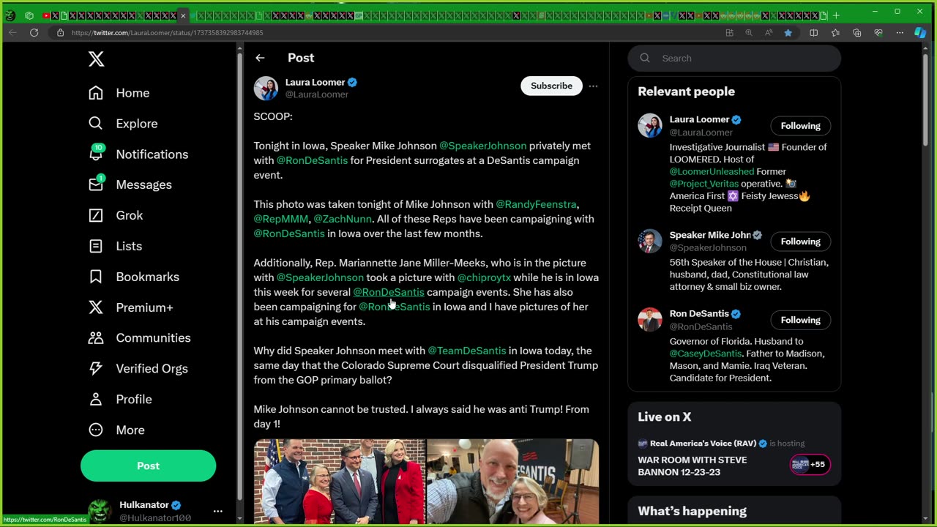Open the @RandyFeenstra mention
The image size is (937, 527).
click(537, 204)
